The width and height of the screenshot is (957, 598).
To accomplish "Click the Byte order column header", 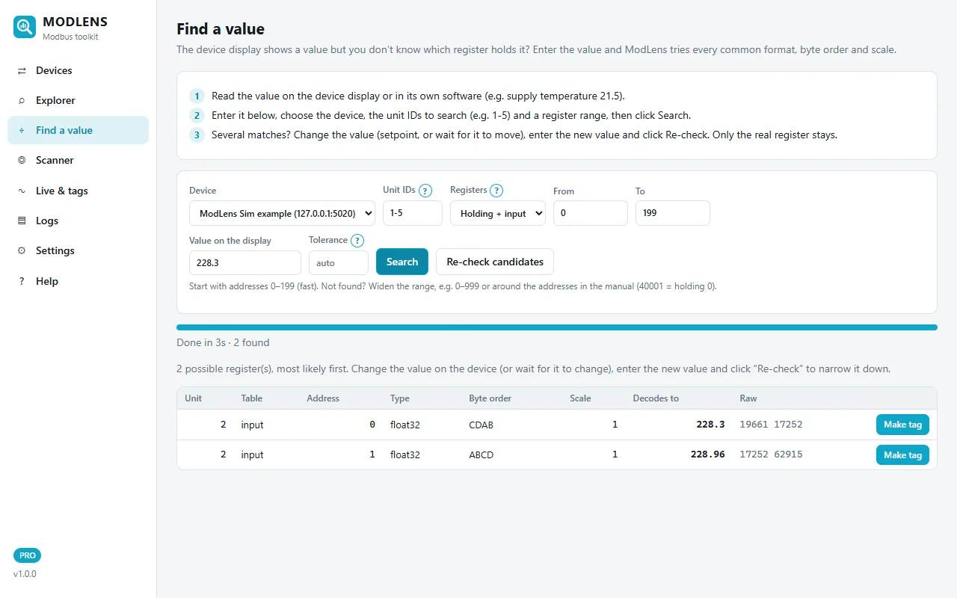I will point(490,398).
